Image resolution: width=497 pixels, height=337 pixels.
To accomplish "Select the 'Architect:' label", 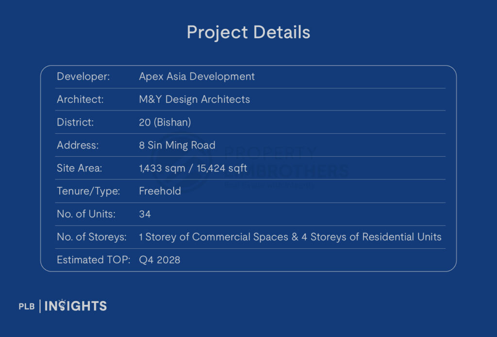I will [80, 99].
